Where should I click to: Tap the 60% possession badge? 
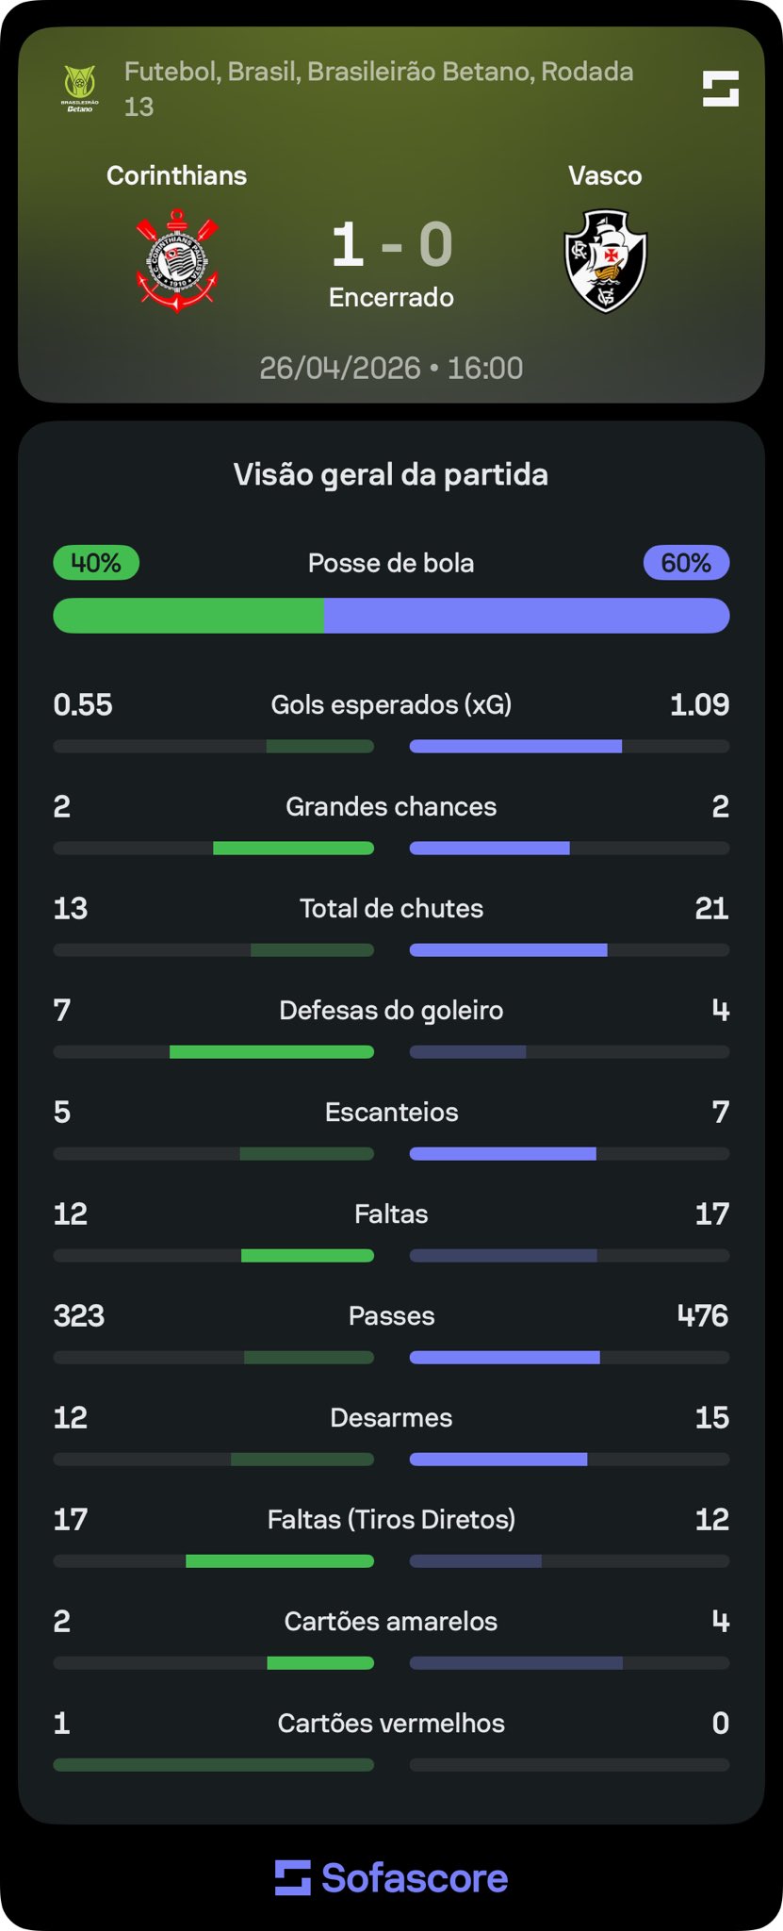(686, 563)
